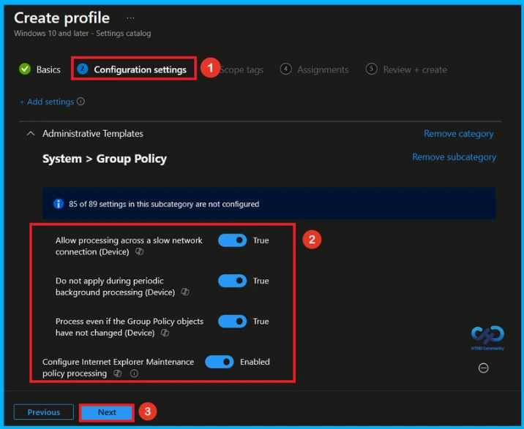This screenshot has width=524, height=429.
Task: Click Remove category link
Action: tap(458, 134)
